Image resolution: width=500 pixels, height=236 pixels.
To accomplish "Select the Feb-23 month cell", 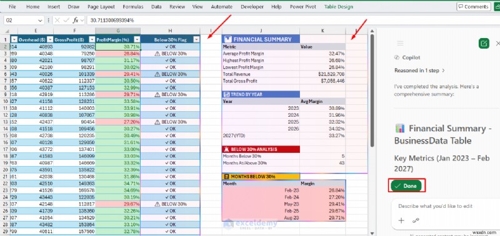I will (261, 190).
